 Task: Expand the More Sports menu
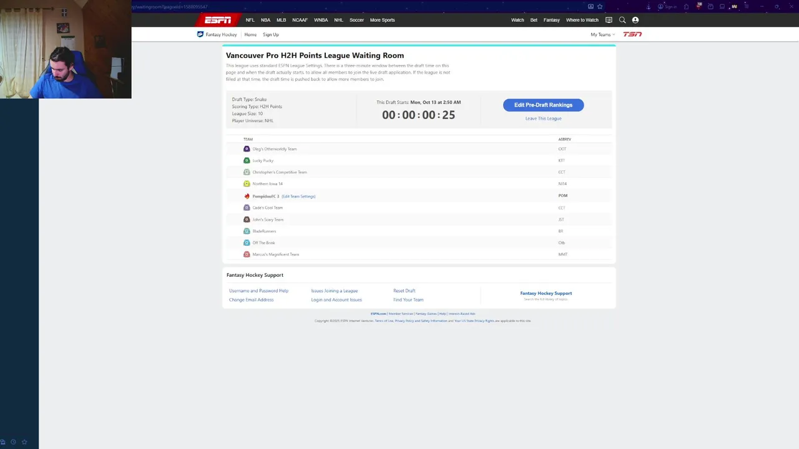(382, 20)
